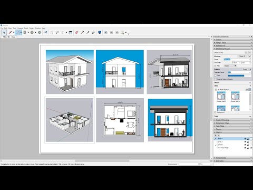Expand the Dimension Style panel
253x190 pixels.
232,123
